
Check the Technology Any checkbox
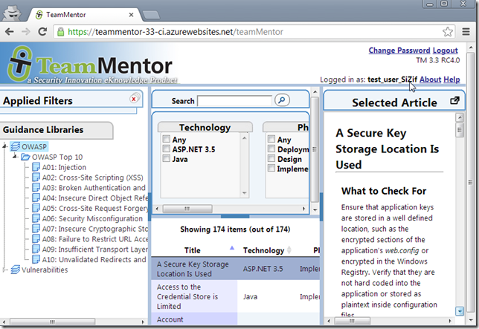(166, 139)
